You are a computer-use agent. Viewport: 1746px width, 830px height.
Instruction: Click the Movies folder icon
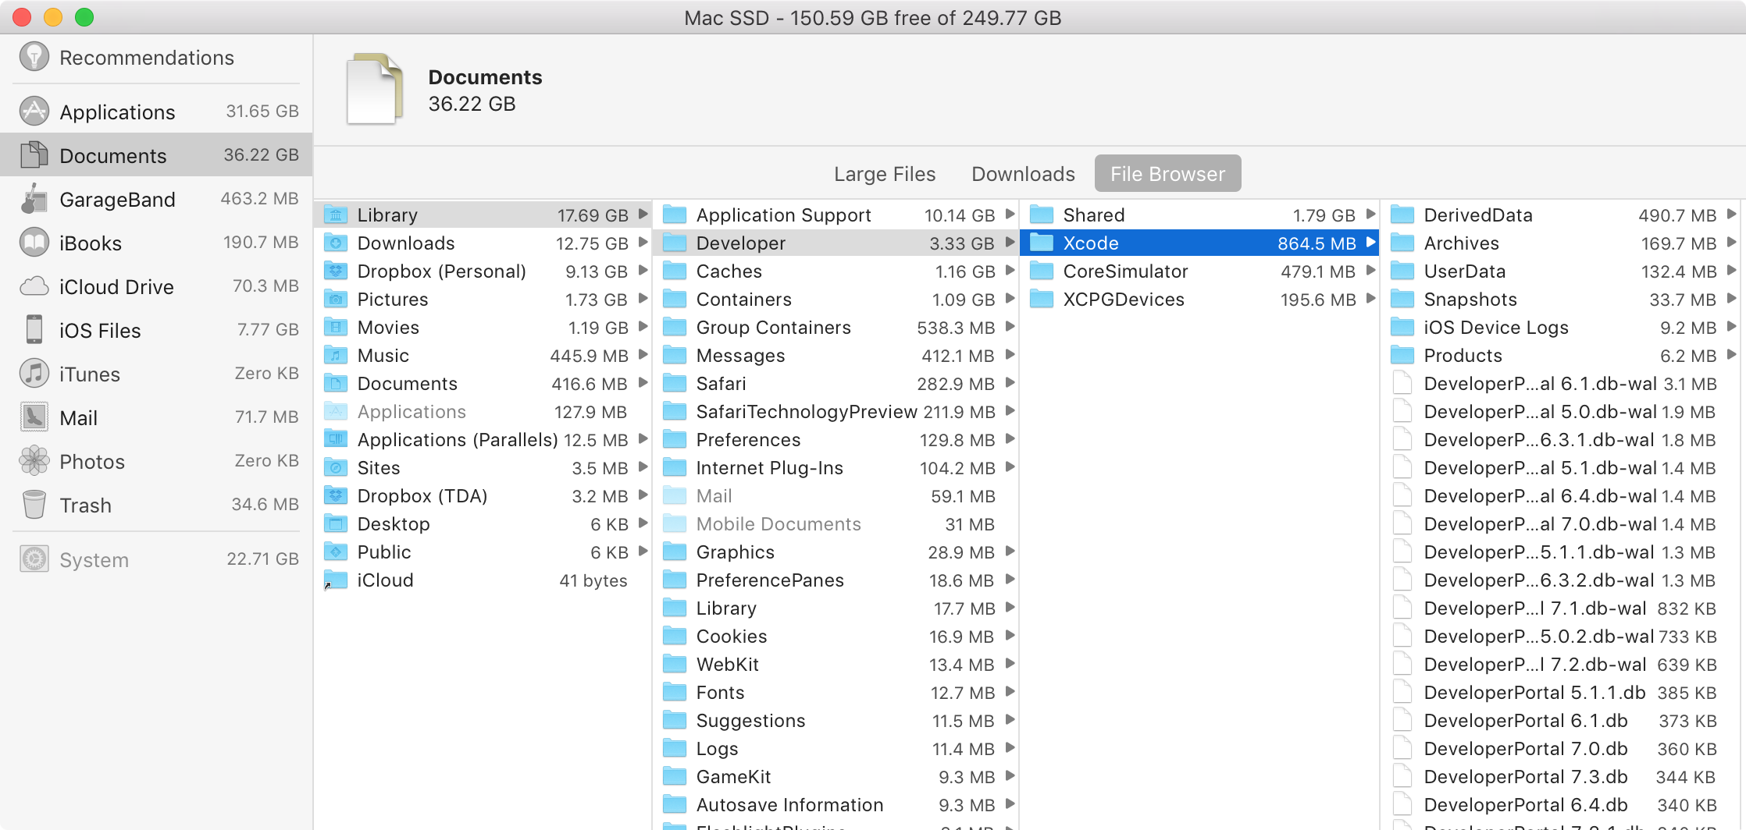(x=336, y=328)
